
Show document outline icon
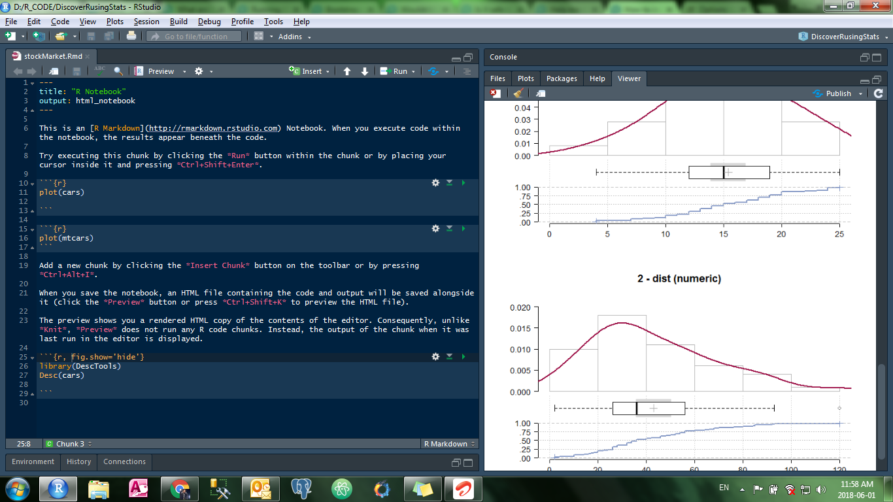pos(467,71)
